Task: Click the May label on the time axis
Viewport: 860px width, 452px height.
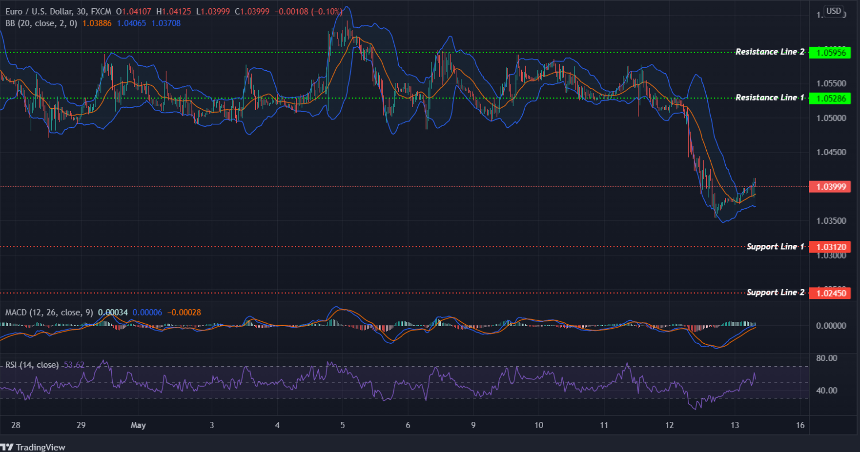Action: click(139, 425)
